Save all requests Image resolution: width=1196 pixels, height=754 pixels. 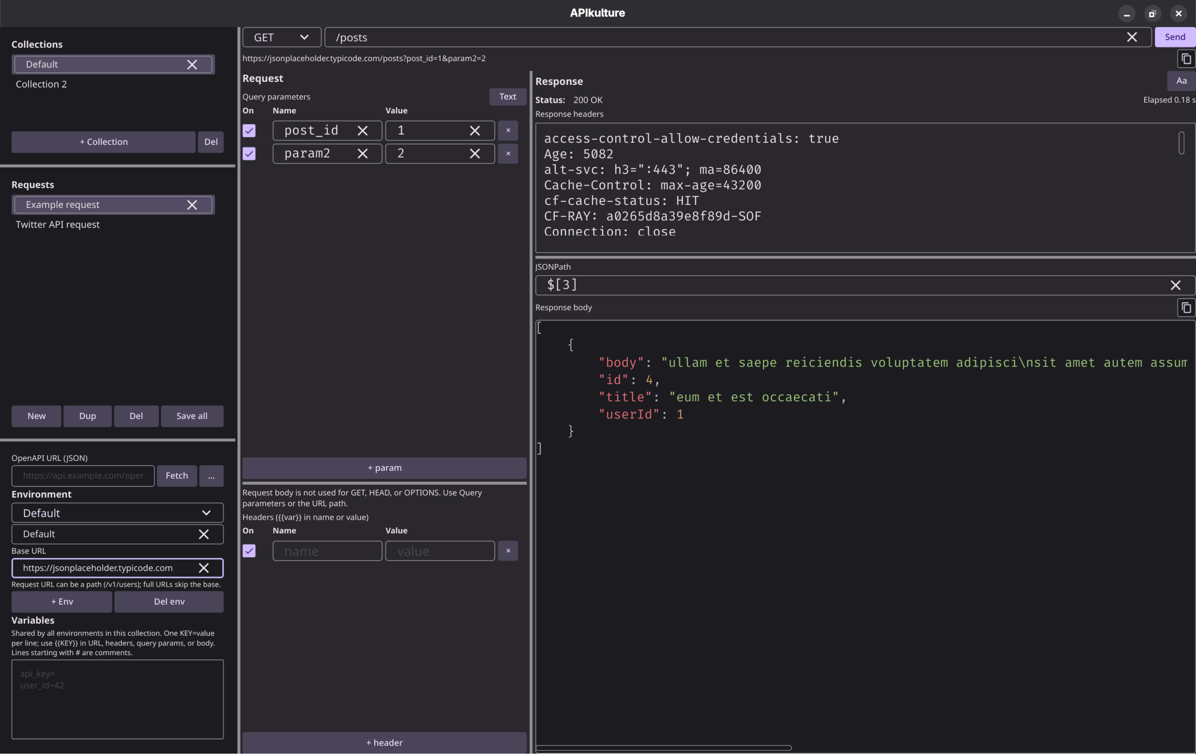192,416
